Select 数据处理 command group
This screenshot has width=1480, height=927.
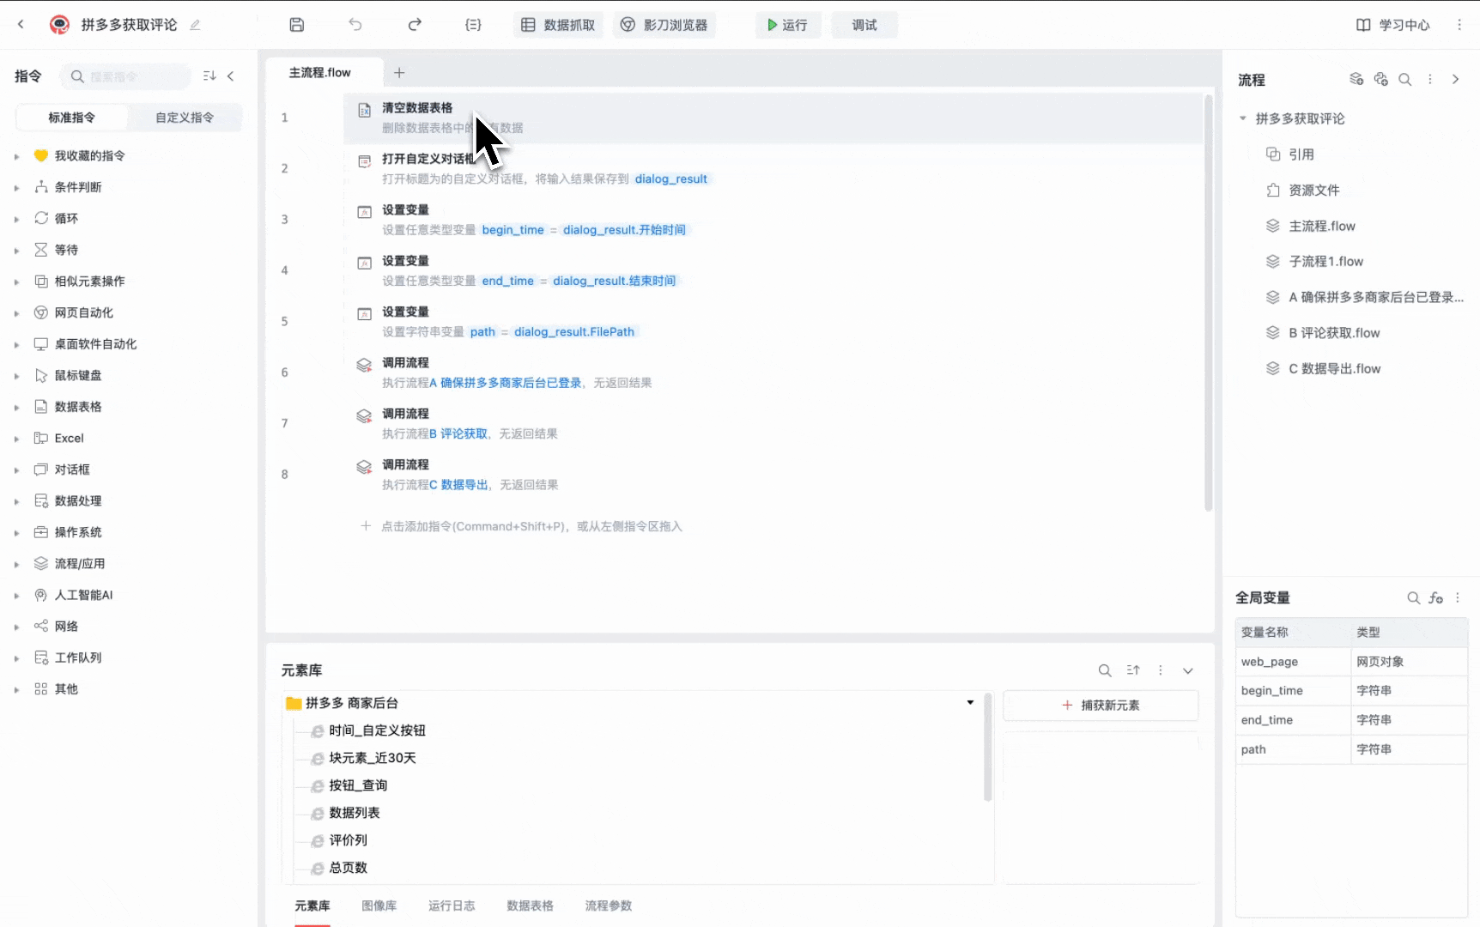[x=78, y=500]
